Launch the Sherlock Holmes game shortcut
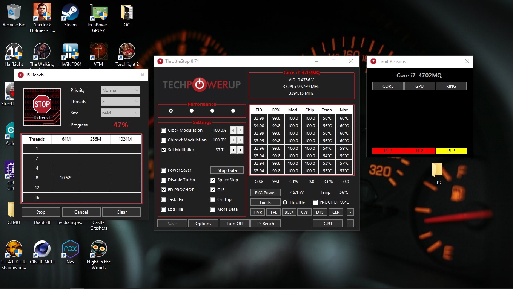 [x=42, y=18]
